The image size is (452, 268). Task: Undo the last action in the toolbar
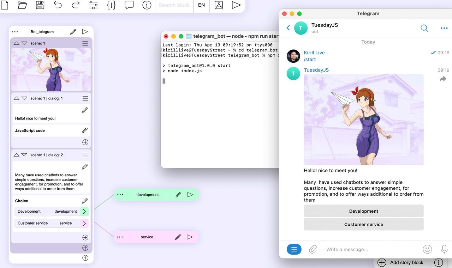tap(58, 5)
